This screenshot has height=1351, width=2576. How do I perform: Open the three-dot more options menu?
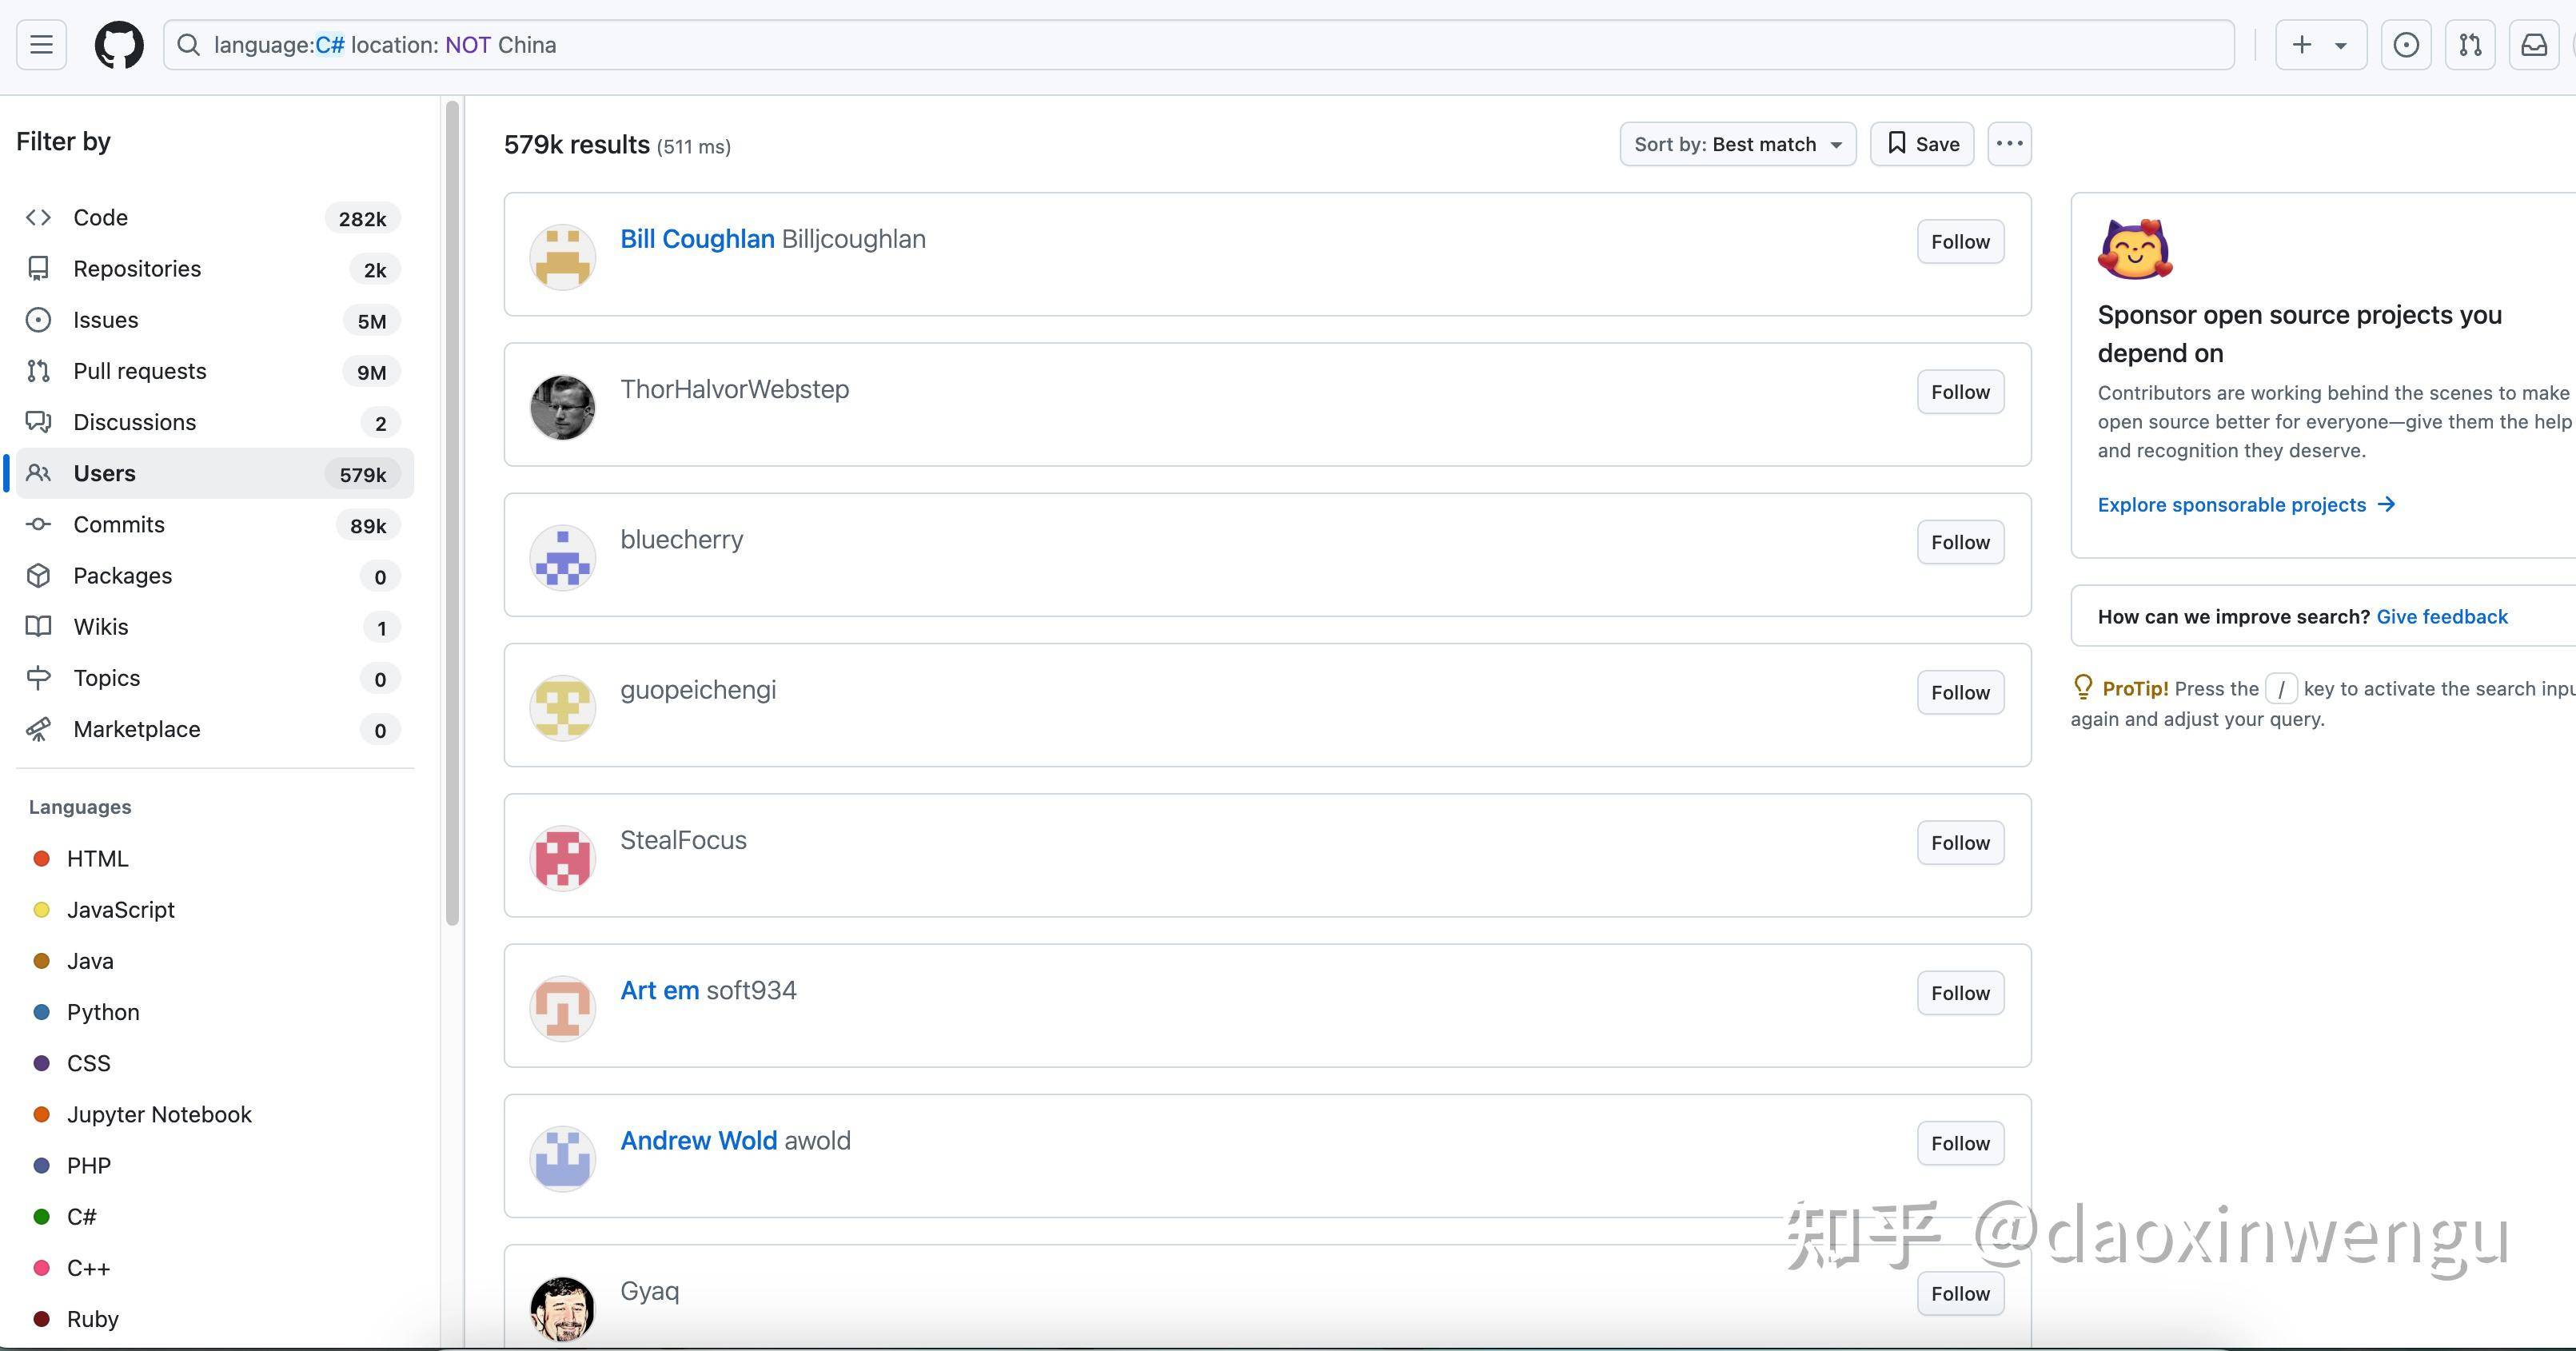pyautogui.click(x=2009, y=144)
